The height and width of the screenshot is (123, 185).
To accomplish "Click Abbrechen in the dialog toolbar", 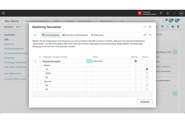I will [97, 35].
